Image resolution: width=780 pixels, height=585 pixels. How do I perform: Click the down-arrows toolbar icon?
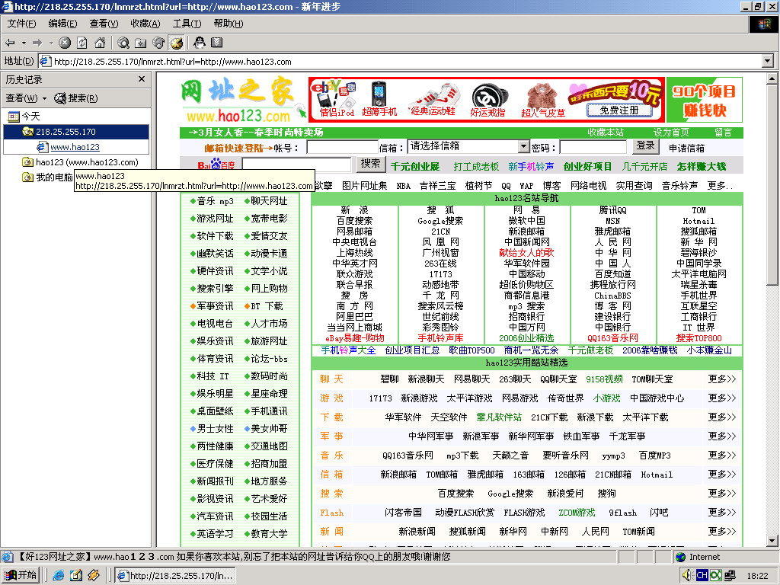[217, 43]
